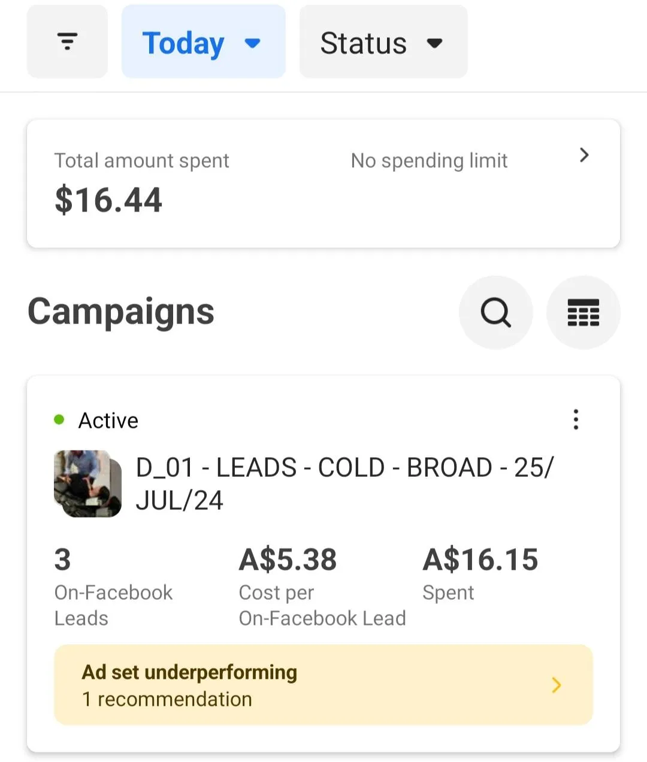This screenshot has height=762, width=647.
Task: Click the A$5.38 cost per lead metric
Action: (288, 560)
